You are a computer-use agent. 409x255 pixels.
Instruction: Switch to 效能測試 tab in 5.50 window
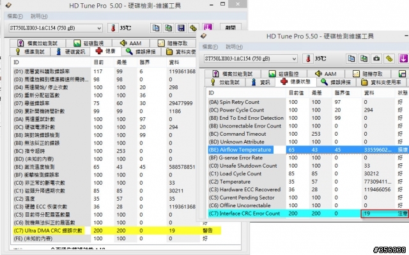(226, 82)
